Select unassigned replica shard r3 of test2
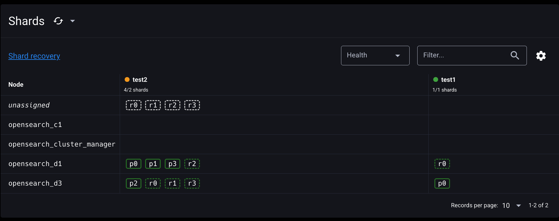The image size is (559, 221). (192, 105)
